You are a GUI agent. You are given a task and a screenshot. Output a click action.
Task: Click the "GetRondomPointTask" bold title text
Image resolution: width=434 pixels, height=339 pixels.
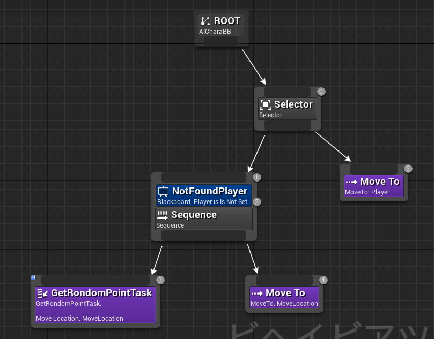coord(101,293)
